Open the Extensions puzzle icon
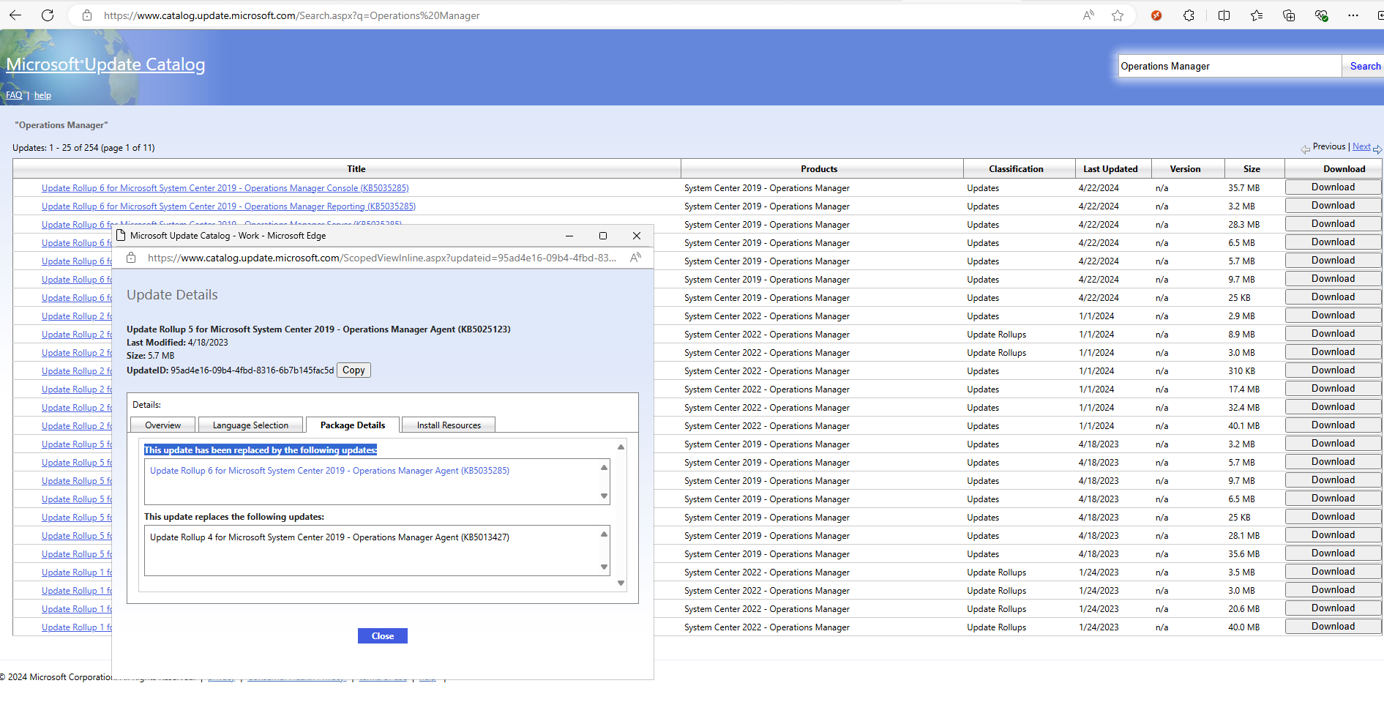Screen dimensions: 1384x705 [x=1189, y=15]
